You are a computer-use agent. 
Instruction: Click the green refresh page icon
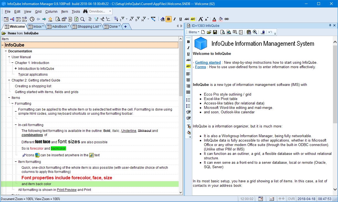(x=76, y=19)
